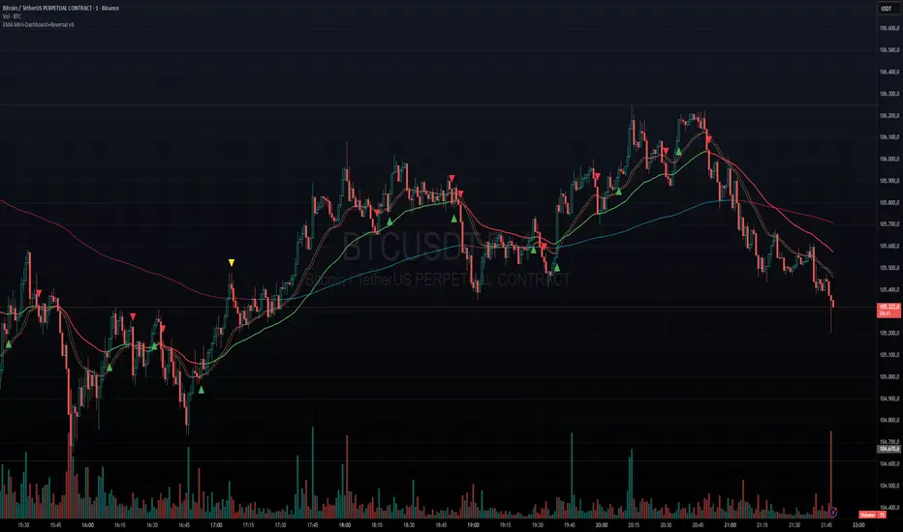Image resolution: width=903 pixels, height=532 pixels.
Task: Click the red Volume label on price scale
Action: click(x=872, y=515)
